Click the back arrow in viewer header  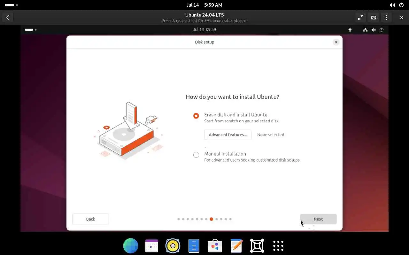pos(8,18)
